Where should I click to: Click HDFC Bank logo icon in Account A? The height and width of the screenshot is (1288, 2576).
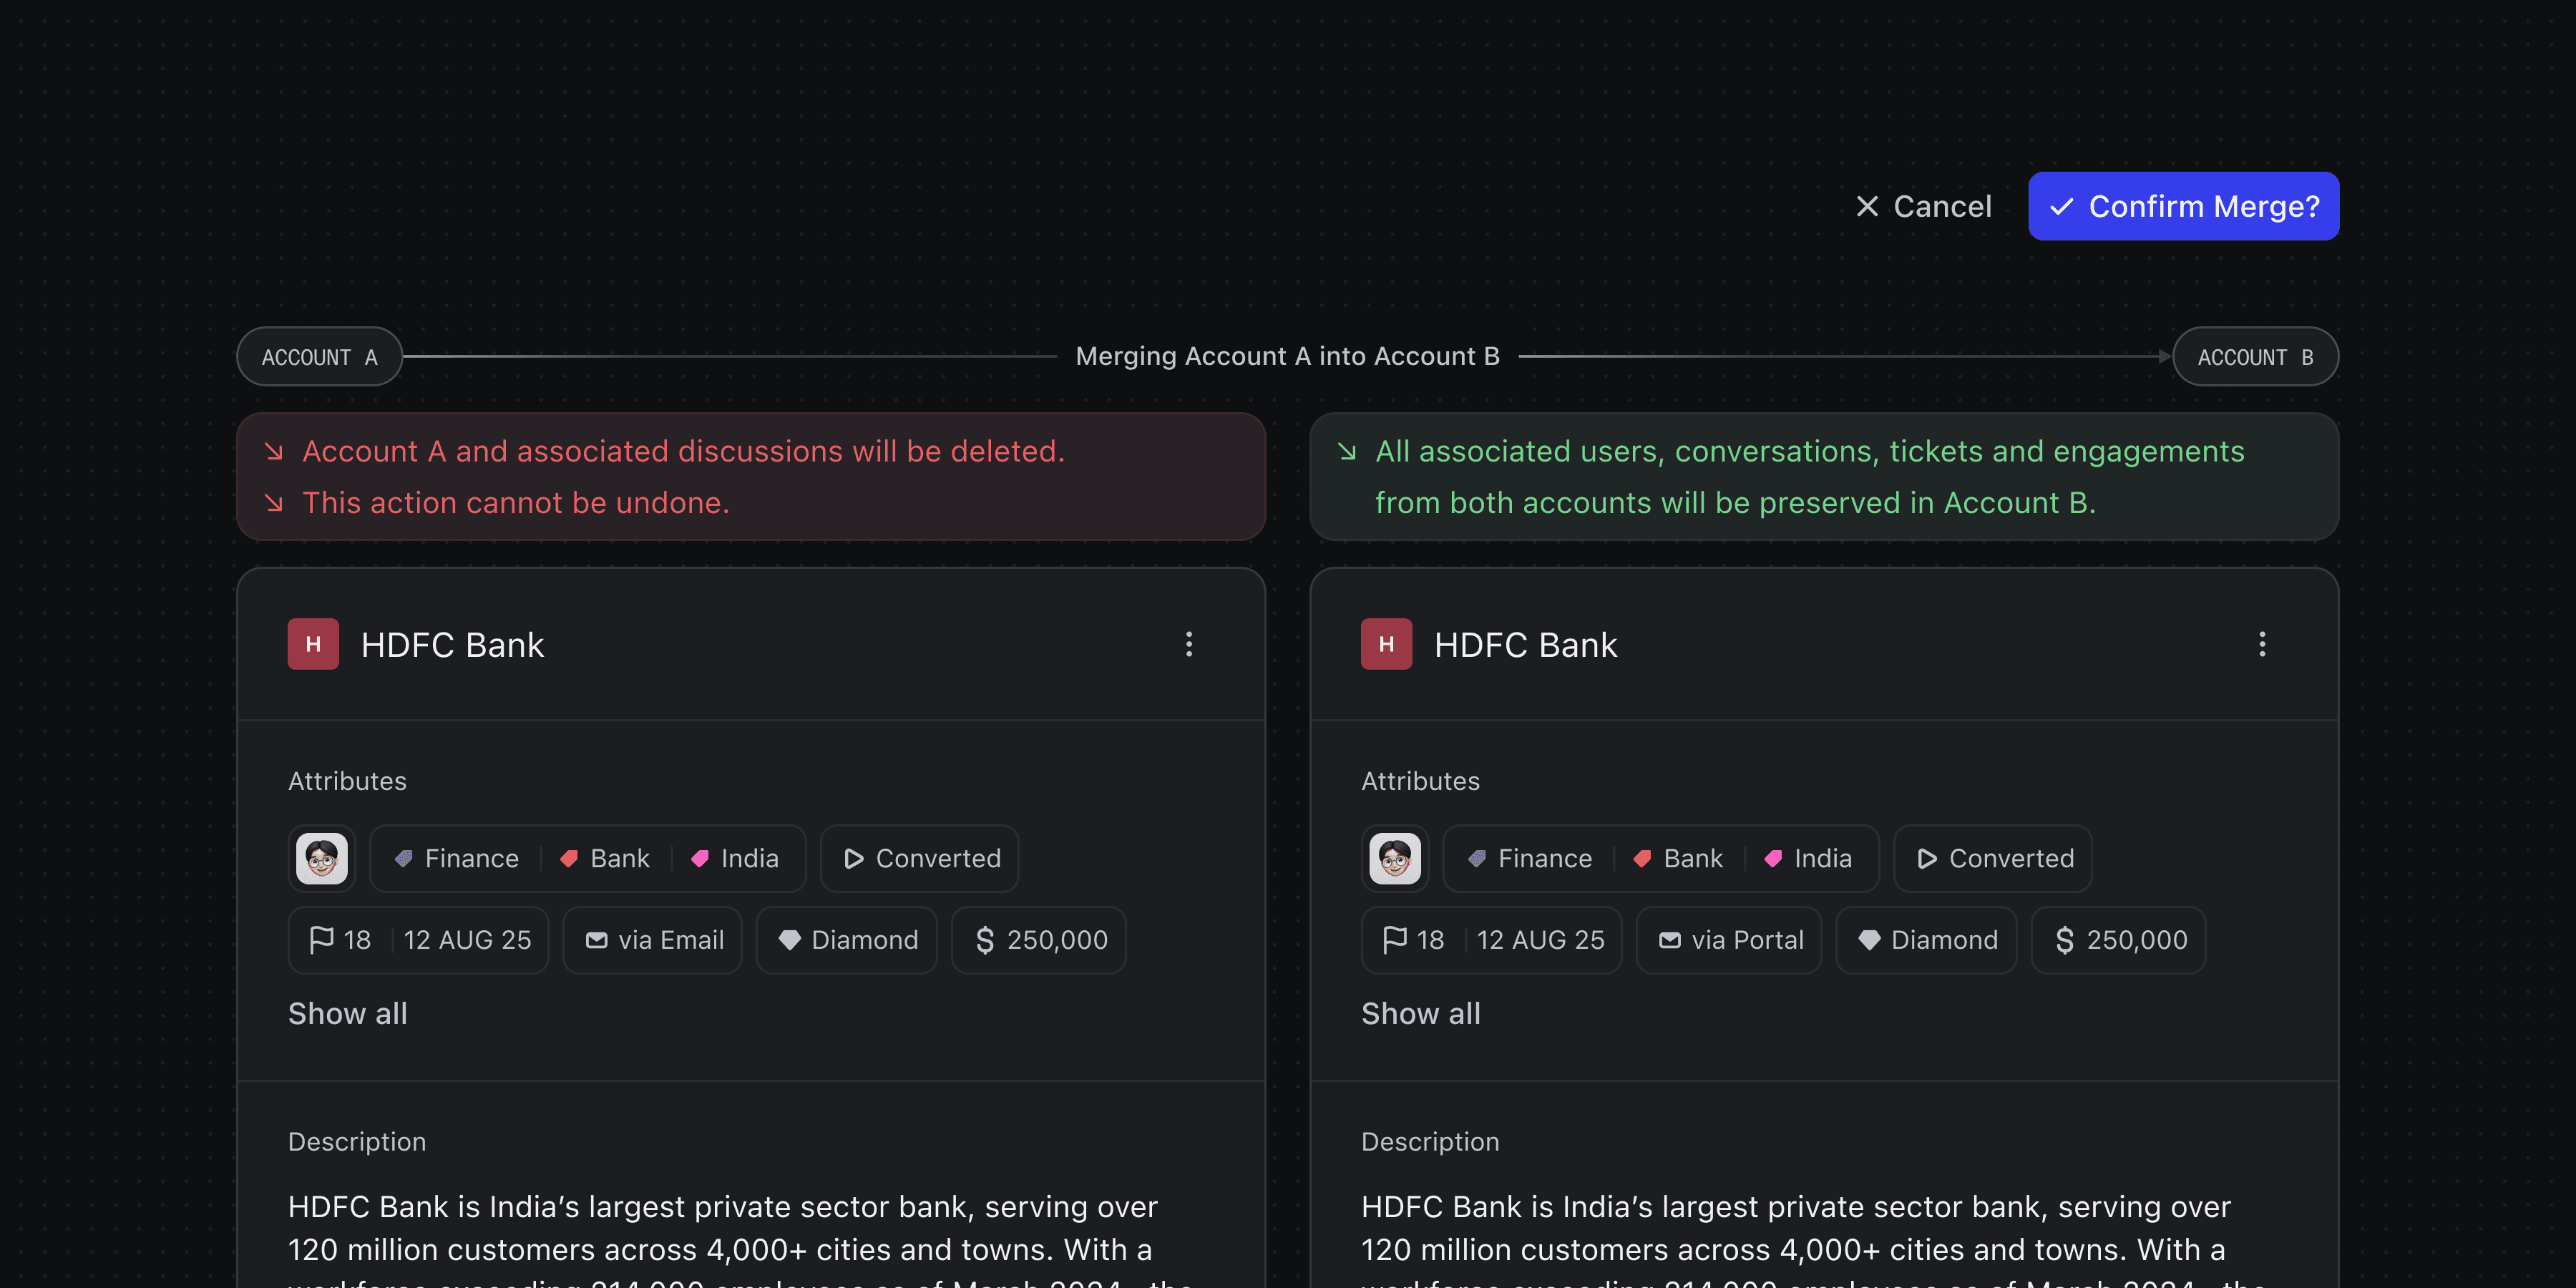313,644
